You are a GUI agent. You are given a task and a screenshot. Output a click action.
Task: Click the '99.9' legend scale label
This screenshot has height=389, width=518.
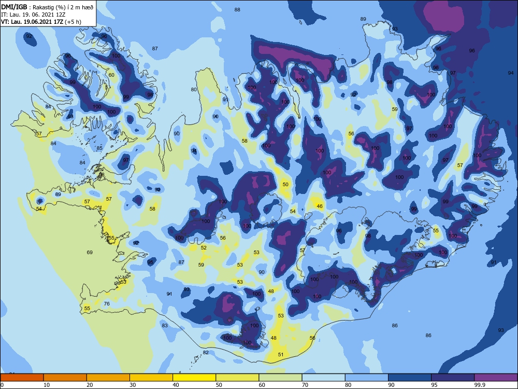point(480,385)
